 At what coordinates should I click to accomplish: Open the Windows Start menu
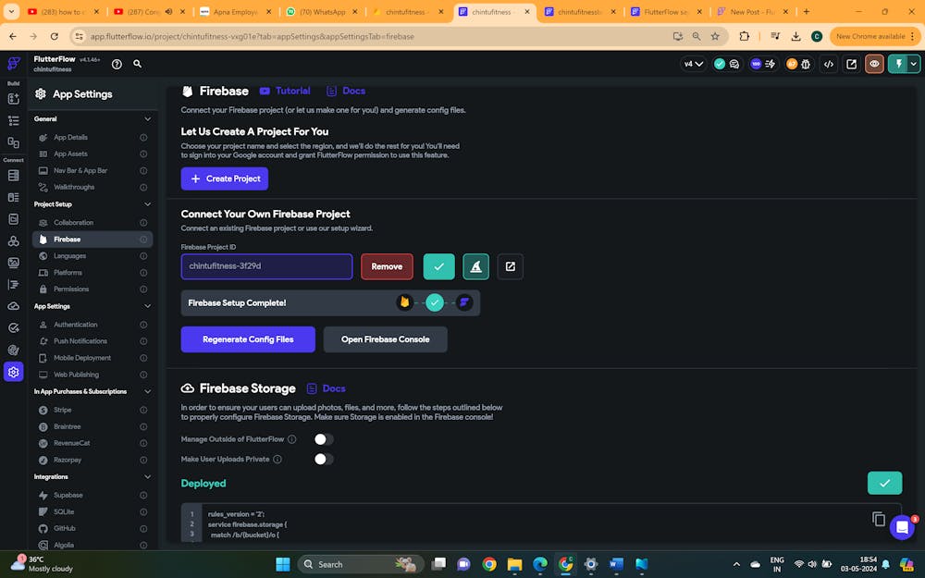(283, 564)
